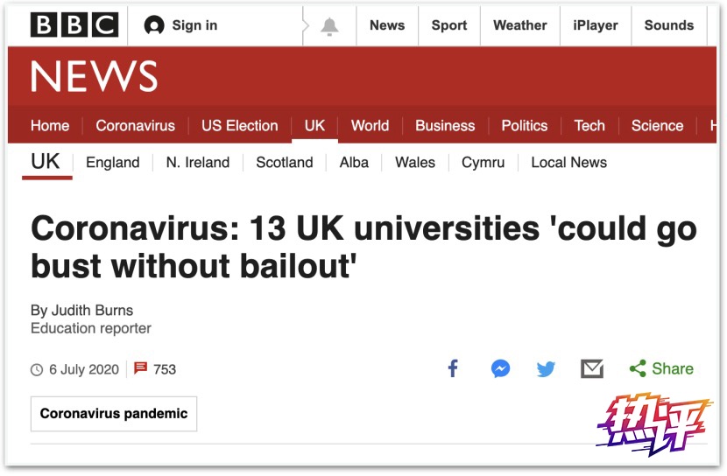Open iPlayer from the top bar
This screenshot has height=476, width=727.
point(596,25)
